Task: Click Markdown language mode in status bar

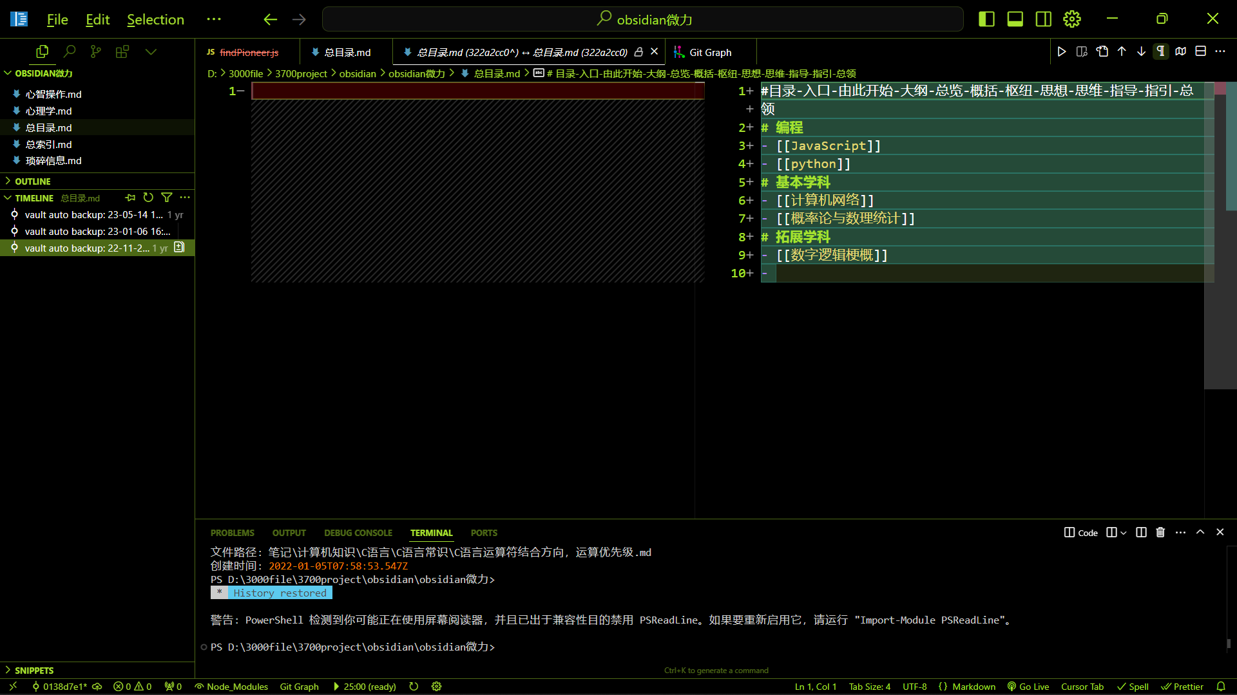Action: point(973,687)
